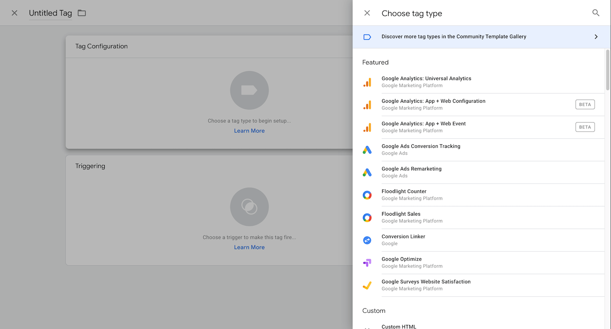Close the Choose tag type panel
Screen dimensions: 611x329
[x=367, y=13]
